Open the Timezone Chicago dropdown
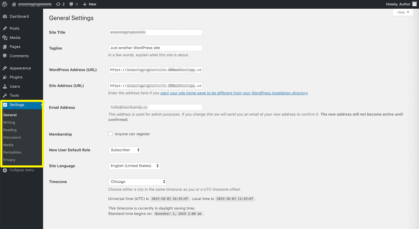The height and width of the screenshot is (229, 419). tap(137, 182)
